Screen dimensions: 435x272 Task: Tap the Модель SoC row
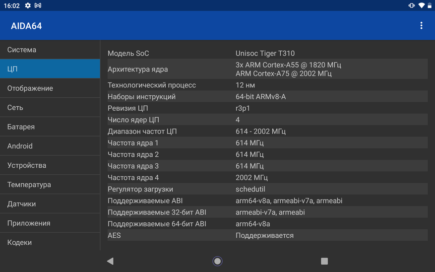click(267, 54)
